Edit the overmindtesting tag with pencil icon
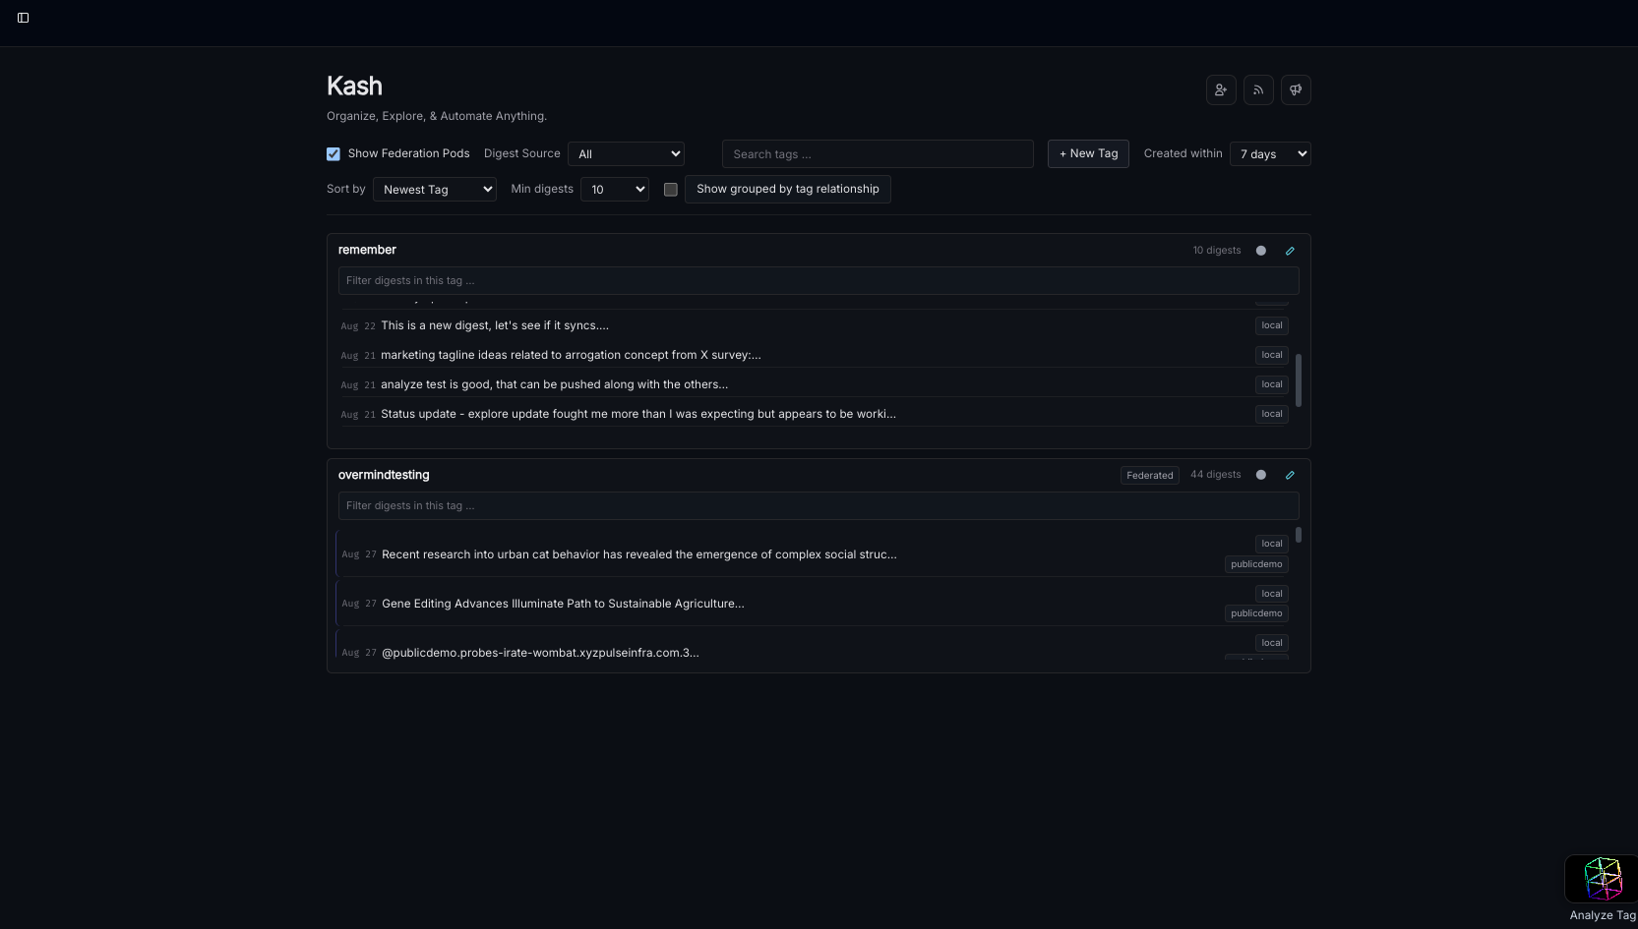The width and height of the screenshot is (1638, 929). 1290,475
